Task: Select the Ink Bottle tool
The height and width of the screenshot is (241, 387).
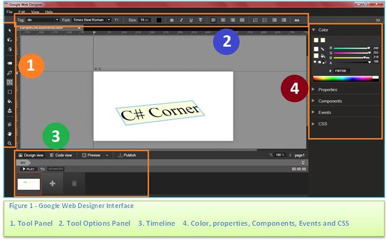Action: click(x=10, y=110)
